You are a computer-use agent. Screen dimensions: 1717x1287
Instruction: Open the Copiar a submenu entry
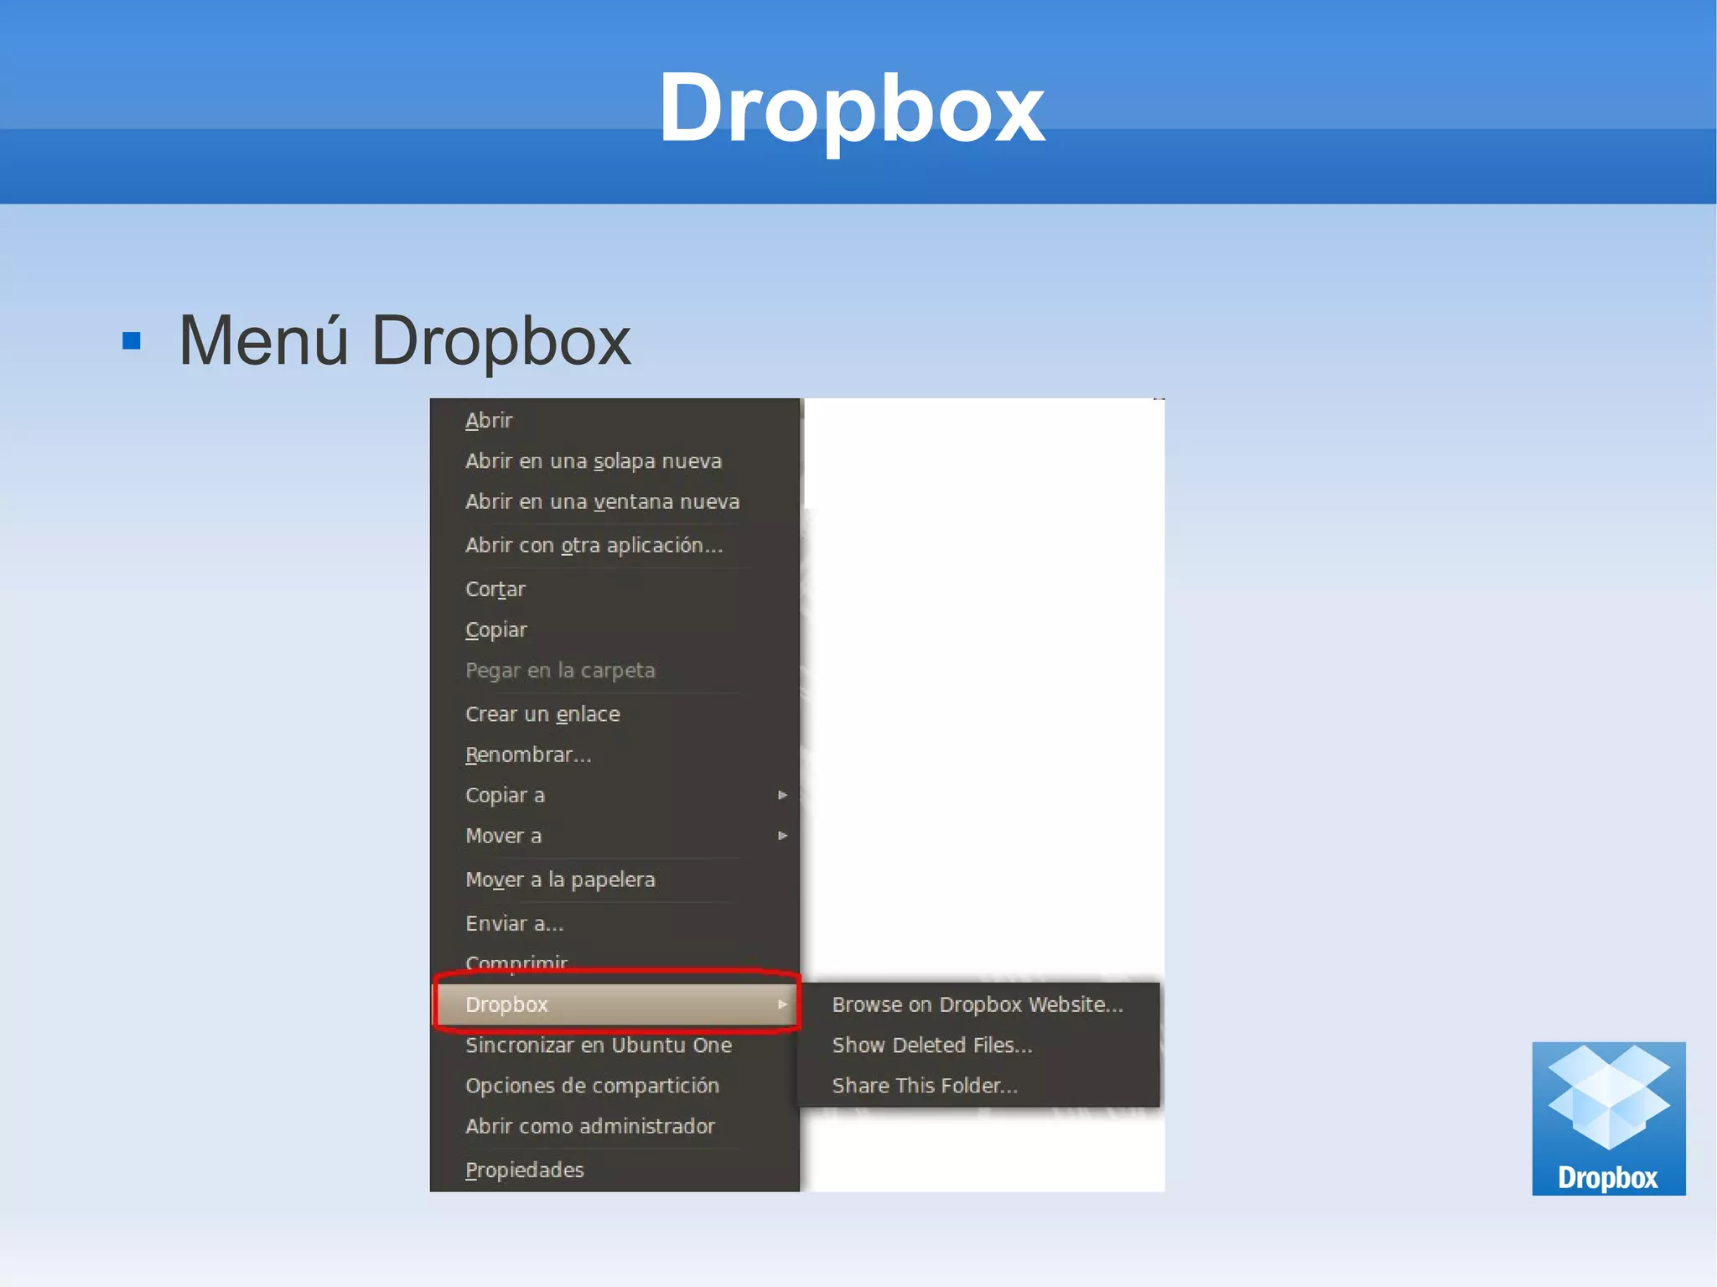(x=615, y=795)
